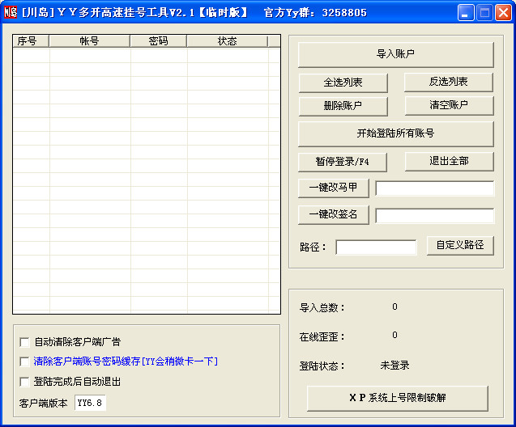Click the 序号 column header

click(x=31, y=41)
